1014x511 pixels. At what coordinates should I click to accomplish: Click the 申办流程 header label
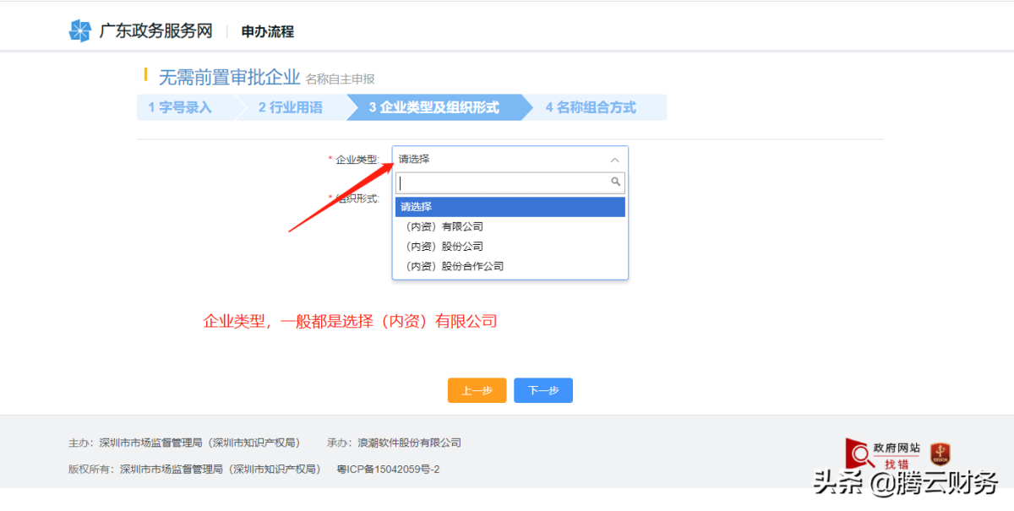click(267, 32)
